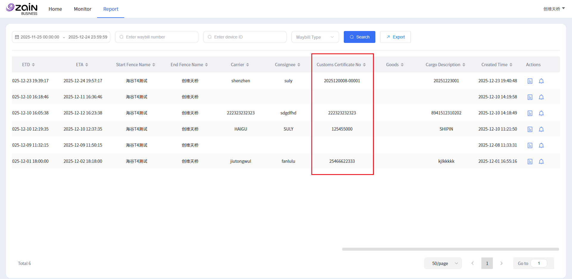Click alarm bell icon for 2025-12-23 row

[541, 81]
